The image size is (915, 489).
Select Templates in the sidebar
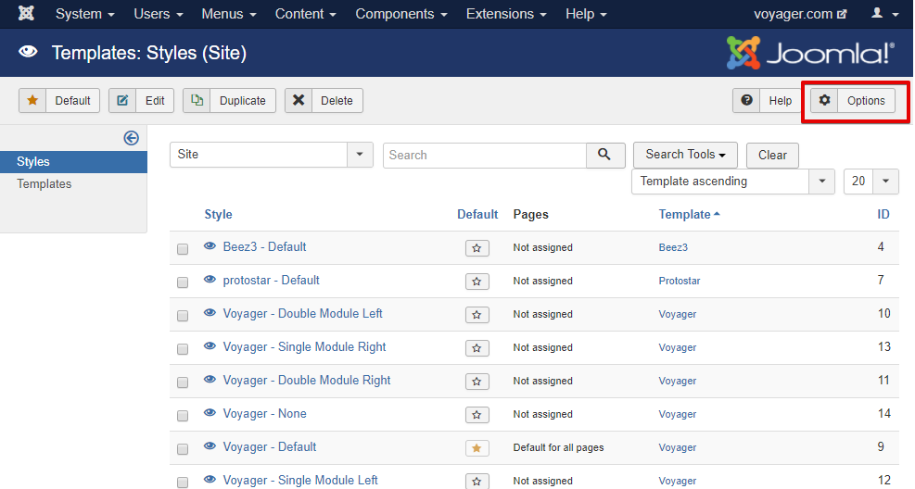[x=44, y=183]
